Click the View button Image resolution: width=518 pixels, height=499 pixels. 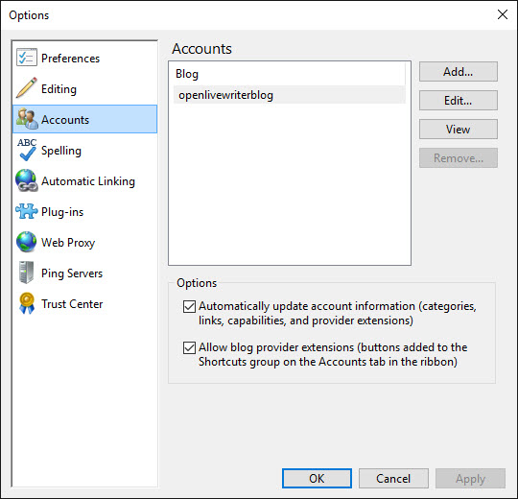(459, 130)
